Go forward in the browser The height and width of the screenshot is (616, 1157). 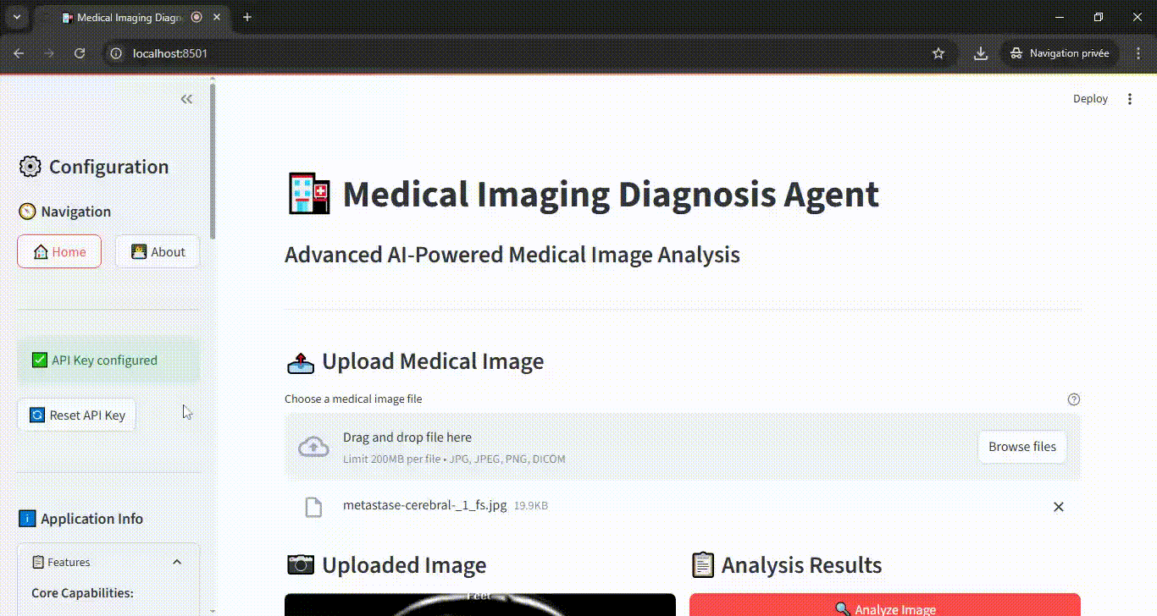point(49,53)
